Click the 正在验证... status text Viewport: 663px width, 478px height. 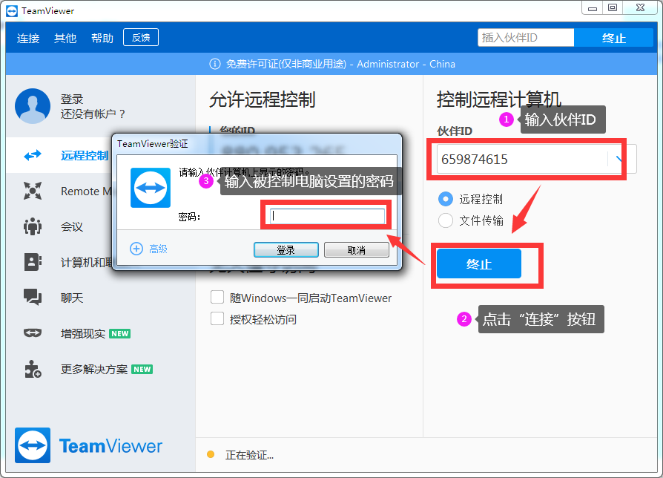[x=249, y=455]
